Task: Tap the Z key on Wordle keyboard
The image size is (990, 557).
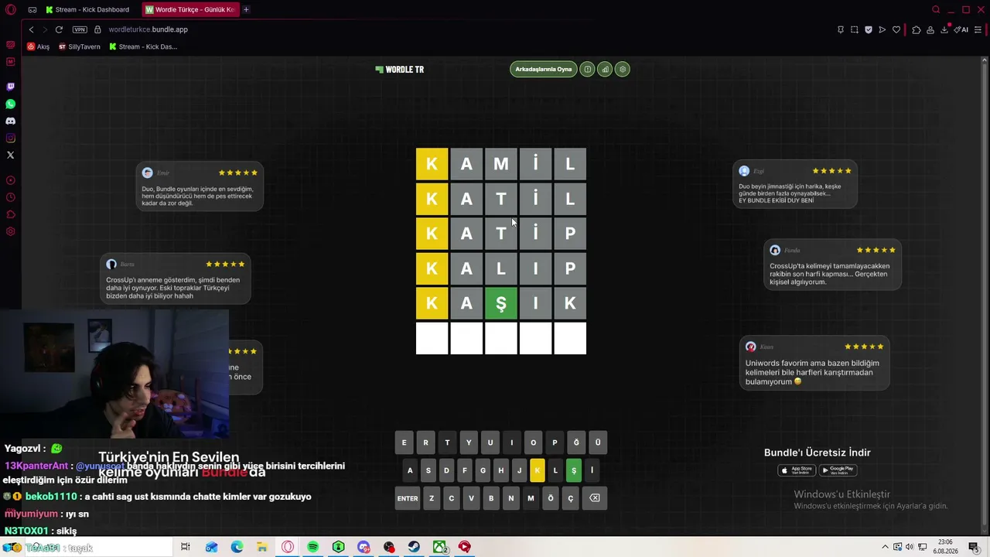Action: pos(432,498)
